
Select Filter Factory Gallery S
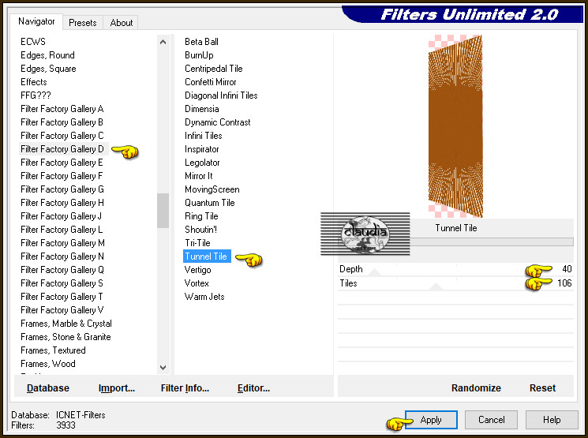pos(62,283)
